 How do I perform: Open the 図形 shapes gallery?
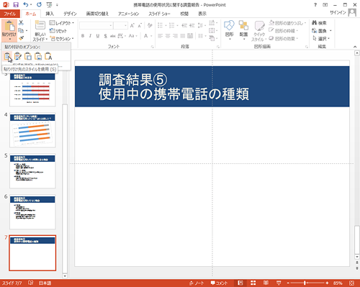coord(229,29)
